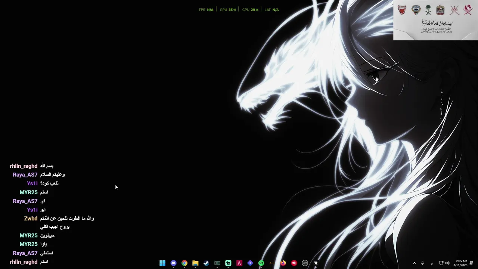Screen dimensions: 478x269
Task: Click Raya_AS7's message "اي"
Action: [x=43, y=201]
